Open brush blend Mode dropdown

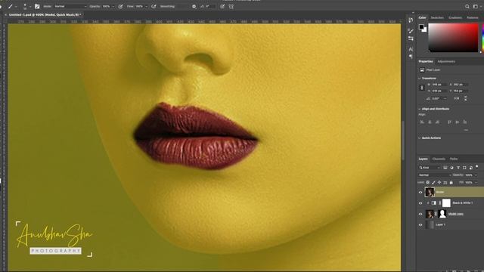[x=70, y=7]
